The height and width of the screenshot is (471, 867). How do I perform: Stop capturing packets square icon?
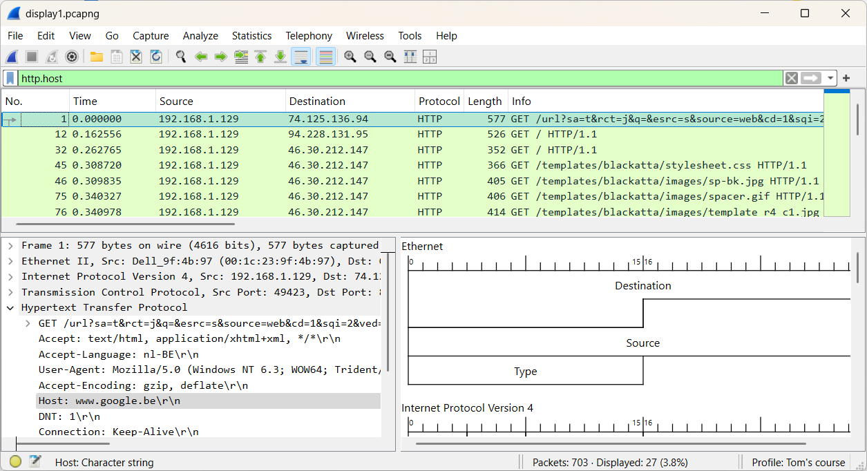point(32,57)
